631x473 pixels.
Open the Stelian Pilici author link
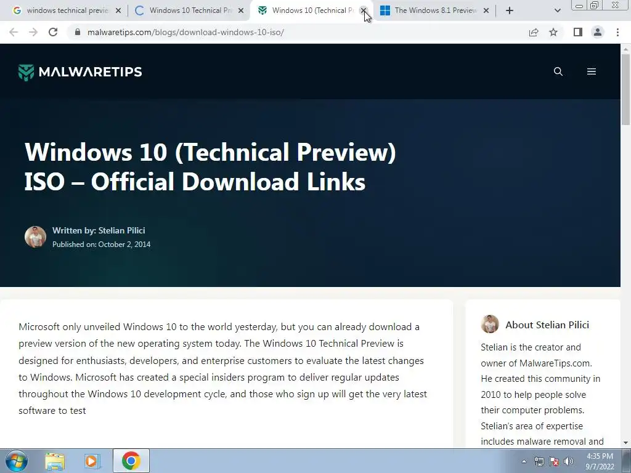[x=121, y=230]
